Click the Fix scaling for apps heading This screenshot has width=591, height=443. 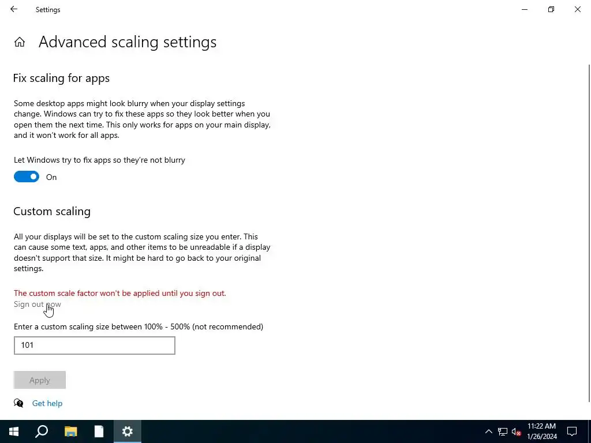pos(61,78)
